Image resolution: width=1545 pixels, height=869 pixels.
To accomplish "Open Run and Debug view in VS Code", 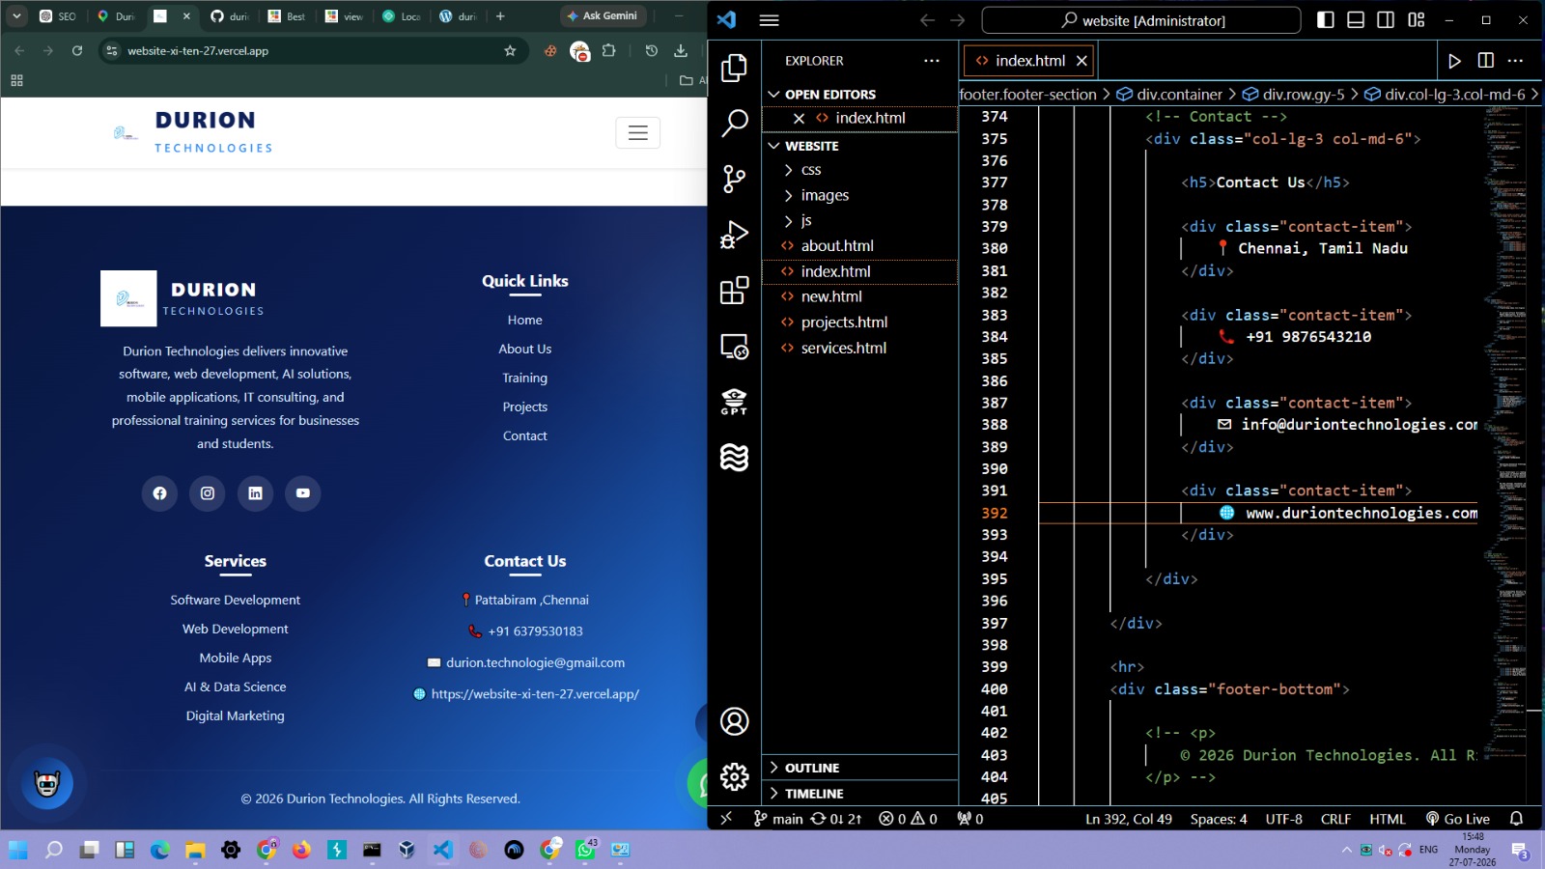I will [x=734, y=235].
